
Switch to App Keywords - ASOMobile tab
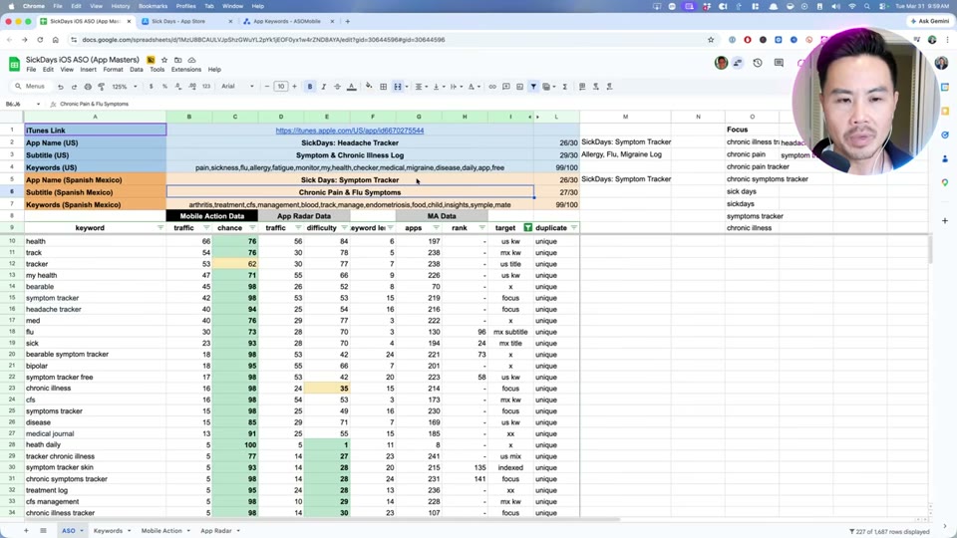click(x=286, y=21)
